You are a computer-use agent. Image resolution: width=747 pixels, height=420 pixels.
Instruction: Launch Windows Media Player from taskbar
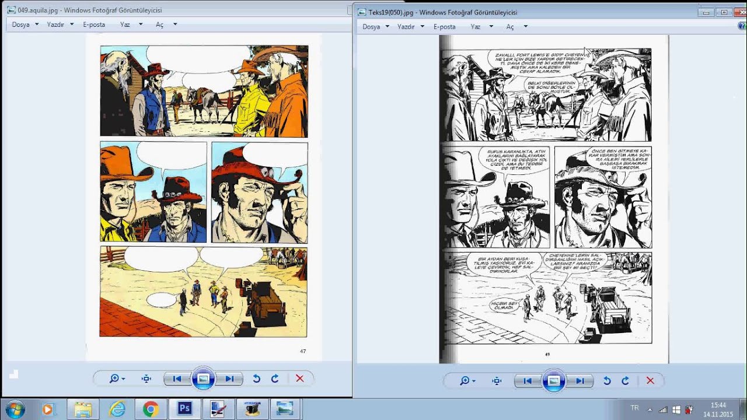(48, 409)
